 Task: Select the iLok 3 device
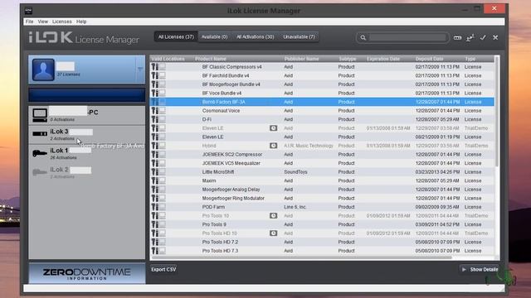click(x=87, y=134)
